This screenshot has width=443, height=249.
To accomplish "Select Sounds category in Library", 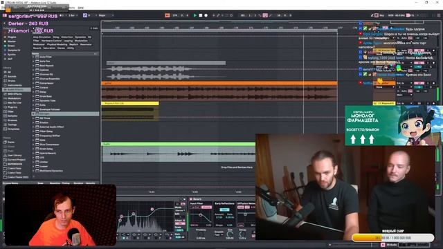I will tap(12, 77).
